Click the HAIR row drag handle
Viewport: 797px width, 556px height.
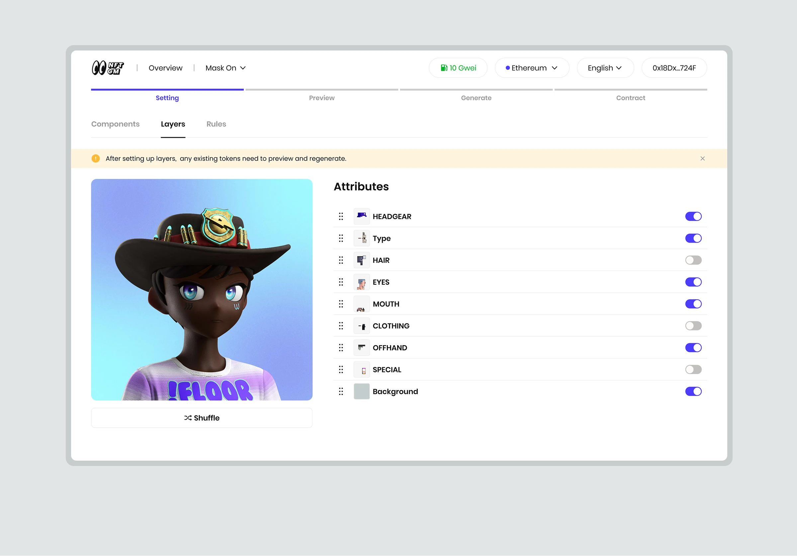pos(341,260)
